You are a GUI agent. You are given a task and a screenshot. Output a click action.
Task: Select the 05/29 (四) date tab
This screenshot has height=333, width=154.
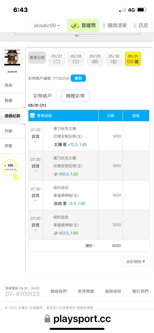(x=95, y=59)
